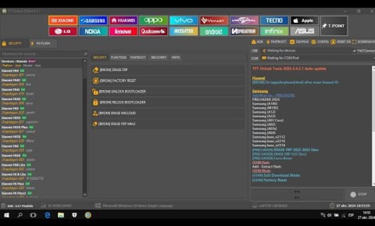This screenshot has width=375, height=226.
Task: Select the Nokia brand logo button
Action: tap(93, 31)
